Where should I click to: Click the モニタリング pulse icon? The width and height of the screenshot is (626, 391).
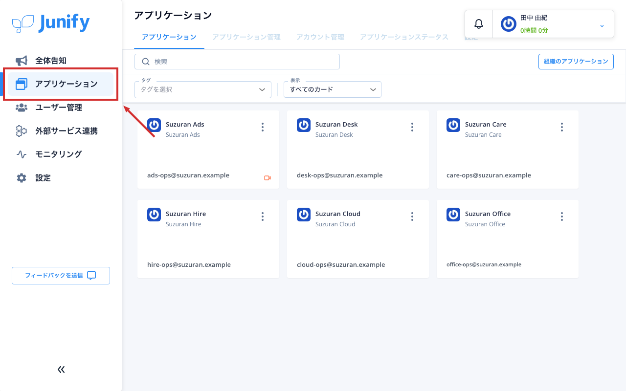[x=22, y=154]
